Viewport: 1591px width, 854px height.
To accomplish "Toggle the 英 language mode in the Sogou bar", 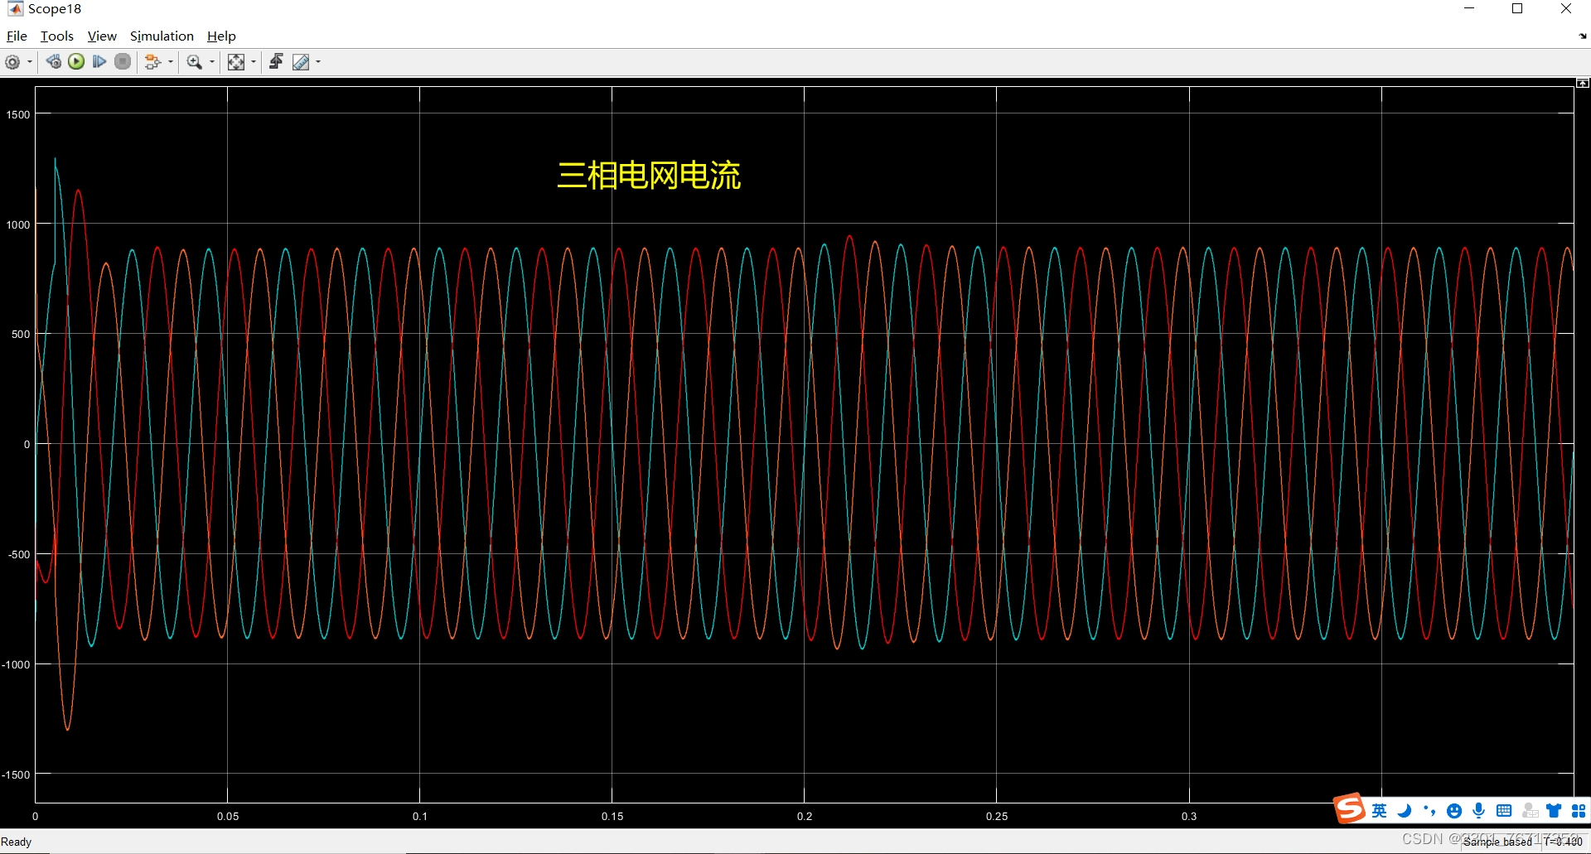I will [1379, 811].
